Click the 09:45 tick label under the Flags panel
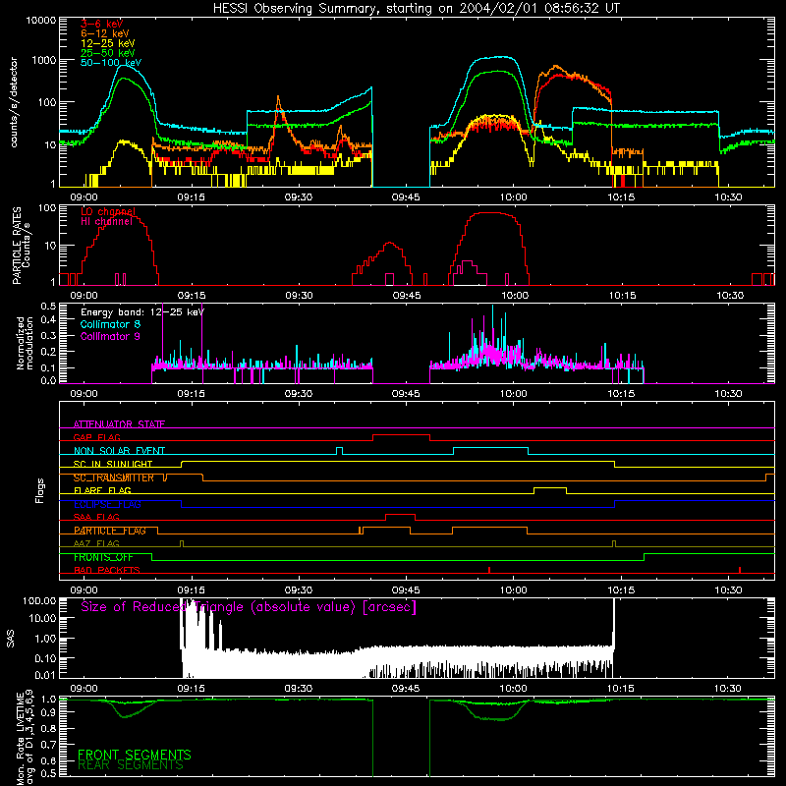786x786 pixels. click(406, 589)
